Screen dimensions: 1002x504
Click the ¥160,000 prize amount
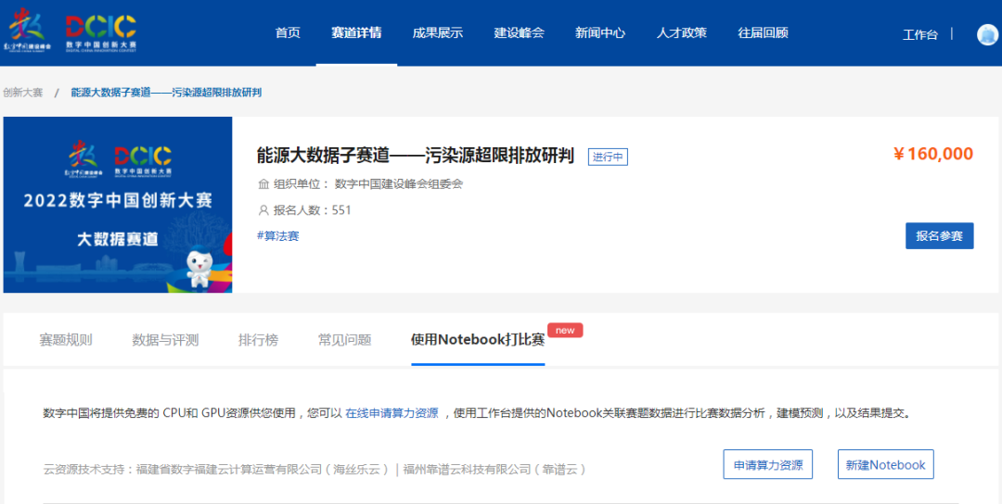(933, 154)
